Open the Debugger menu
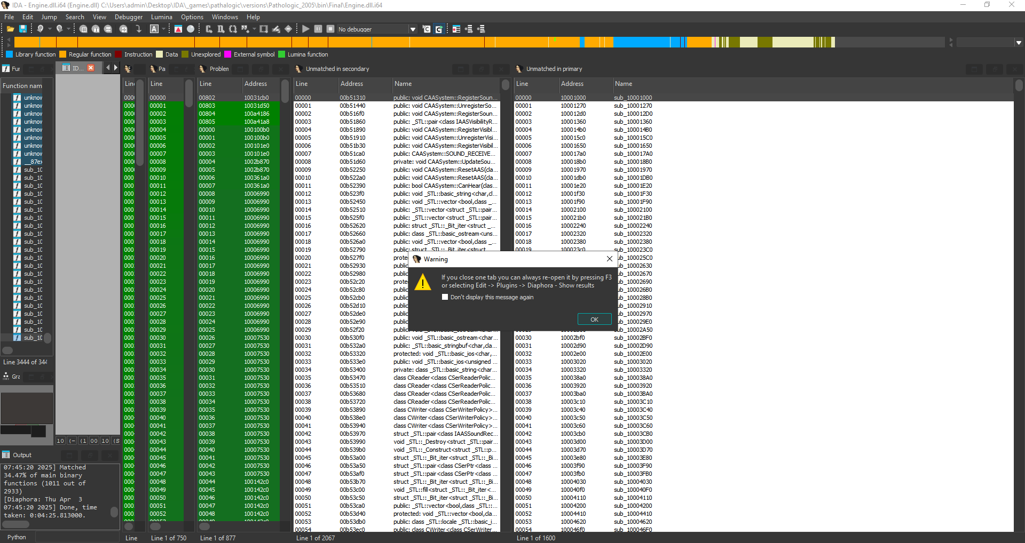 click(x=129, y=17)
